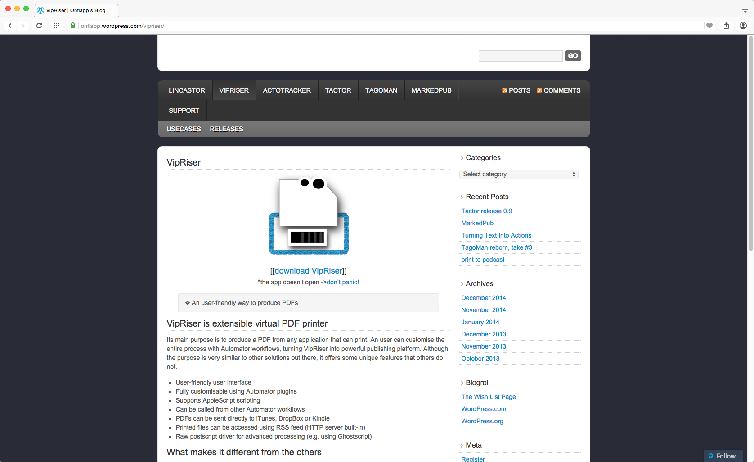Click the page vertical scrollbar

pyautogui.click(x=750, y=144)
